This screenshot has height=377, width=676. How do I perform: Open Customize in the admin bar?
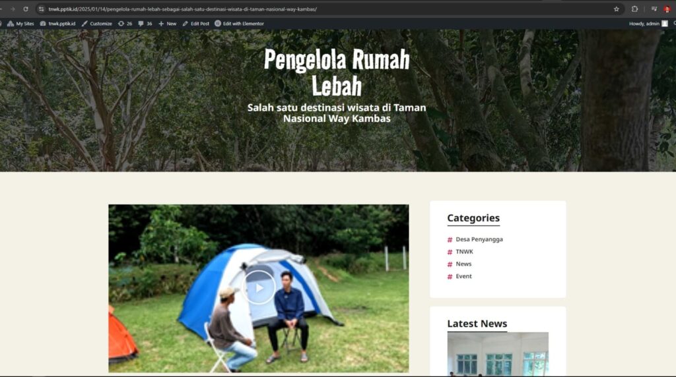tap(96, 24)
